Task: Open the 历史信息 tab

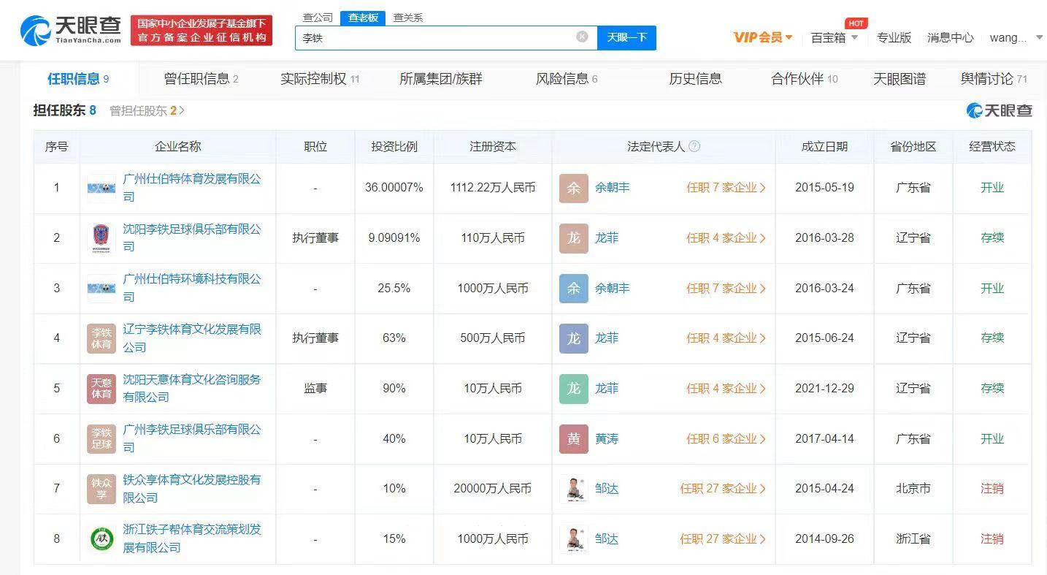Action: (695, 79)
